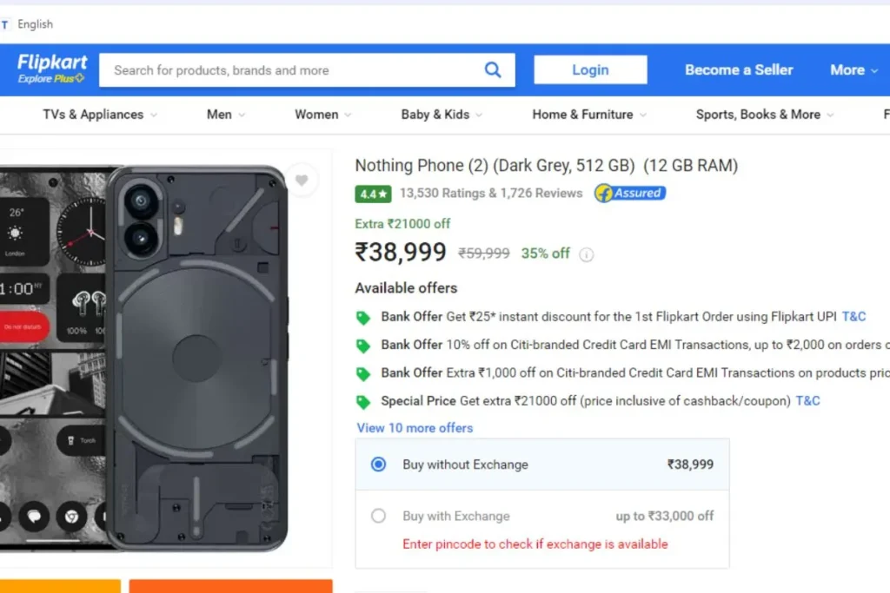This screenshot has height=593, width=890.
Task: Click the translate icon beside English
Action: [x=4, y=24]
